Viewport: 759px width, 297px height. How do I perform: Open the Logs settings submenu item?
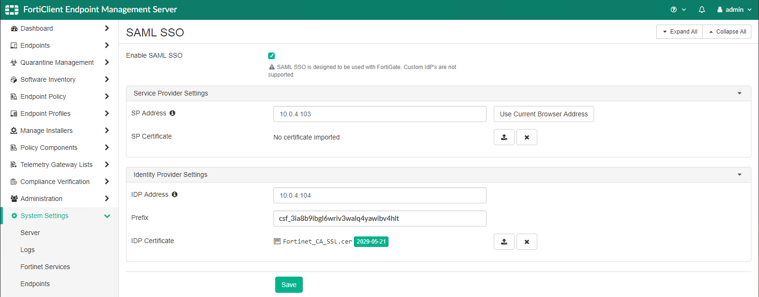(x=27, y=250)
